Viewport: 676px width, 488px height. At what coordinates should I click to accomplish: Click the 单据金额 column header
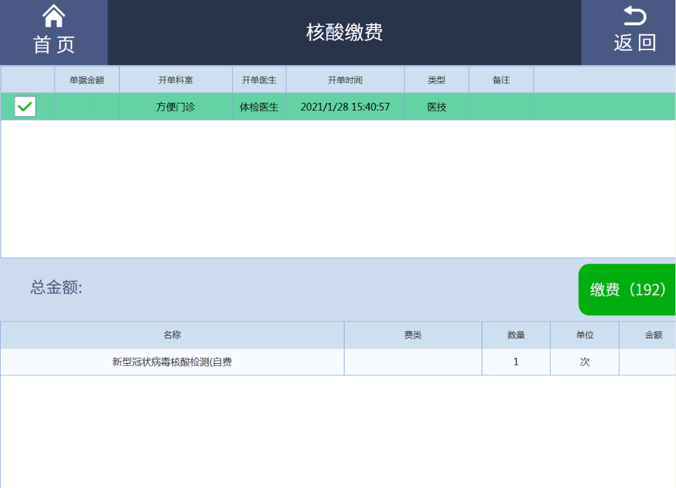(x=87, y=80)
